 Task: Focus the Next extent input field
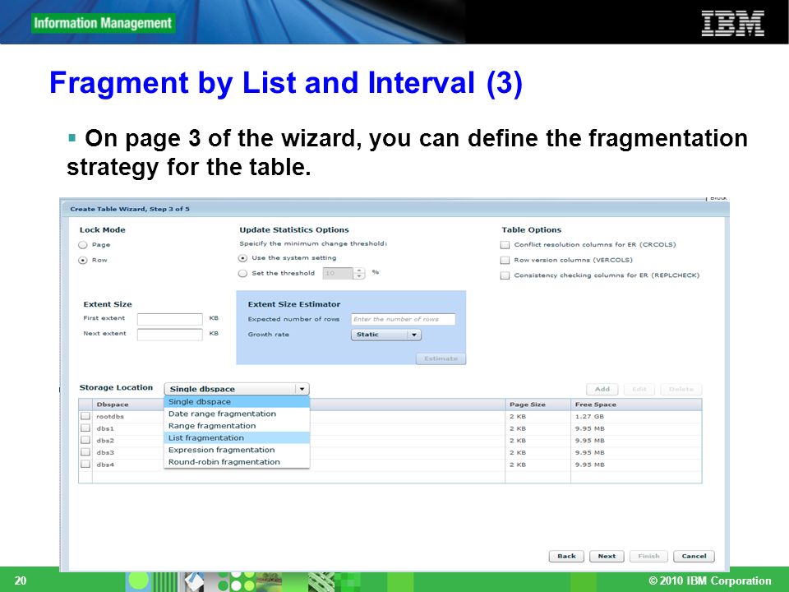click(x=170, y=335)
